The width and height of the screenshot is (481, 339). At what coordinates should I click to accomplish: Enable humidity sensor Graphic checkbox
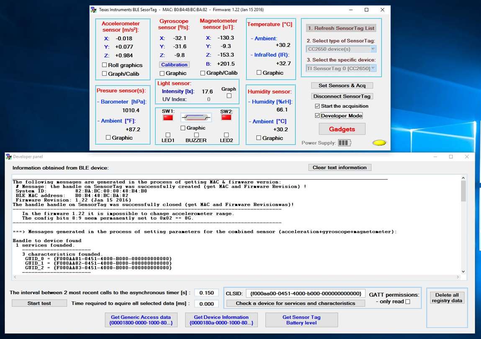pyautogui.click(x=259, y=138)
